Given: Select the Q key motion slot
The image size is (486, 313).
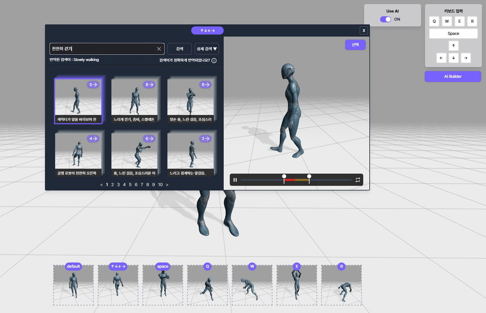Looking at the screenshot, I should (207, 285).
